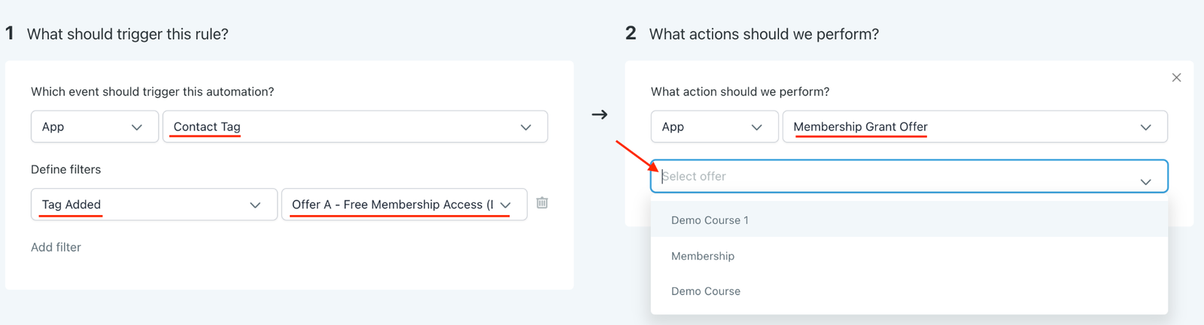Click the "What should trigger this rule?" heading
This screenshot has height=325, width=1204.
coord(127,34)
